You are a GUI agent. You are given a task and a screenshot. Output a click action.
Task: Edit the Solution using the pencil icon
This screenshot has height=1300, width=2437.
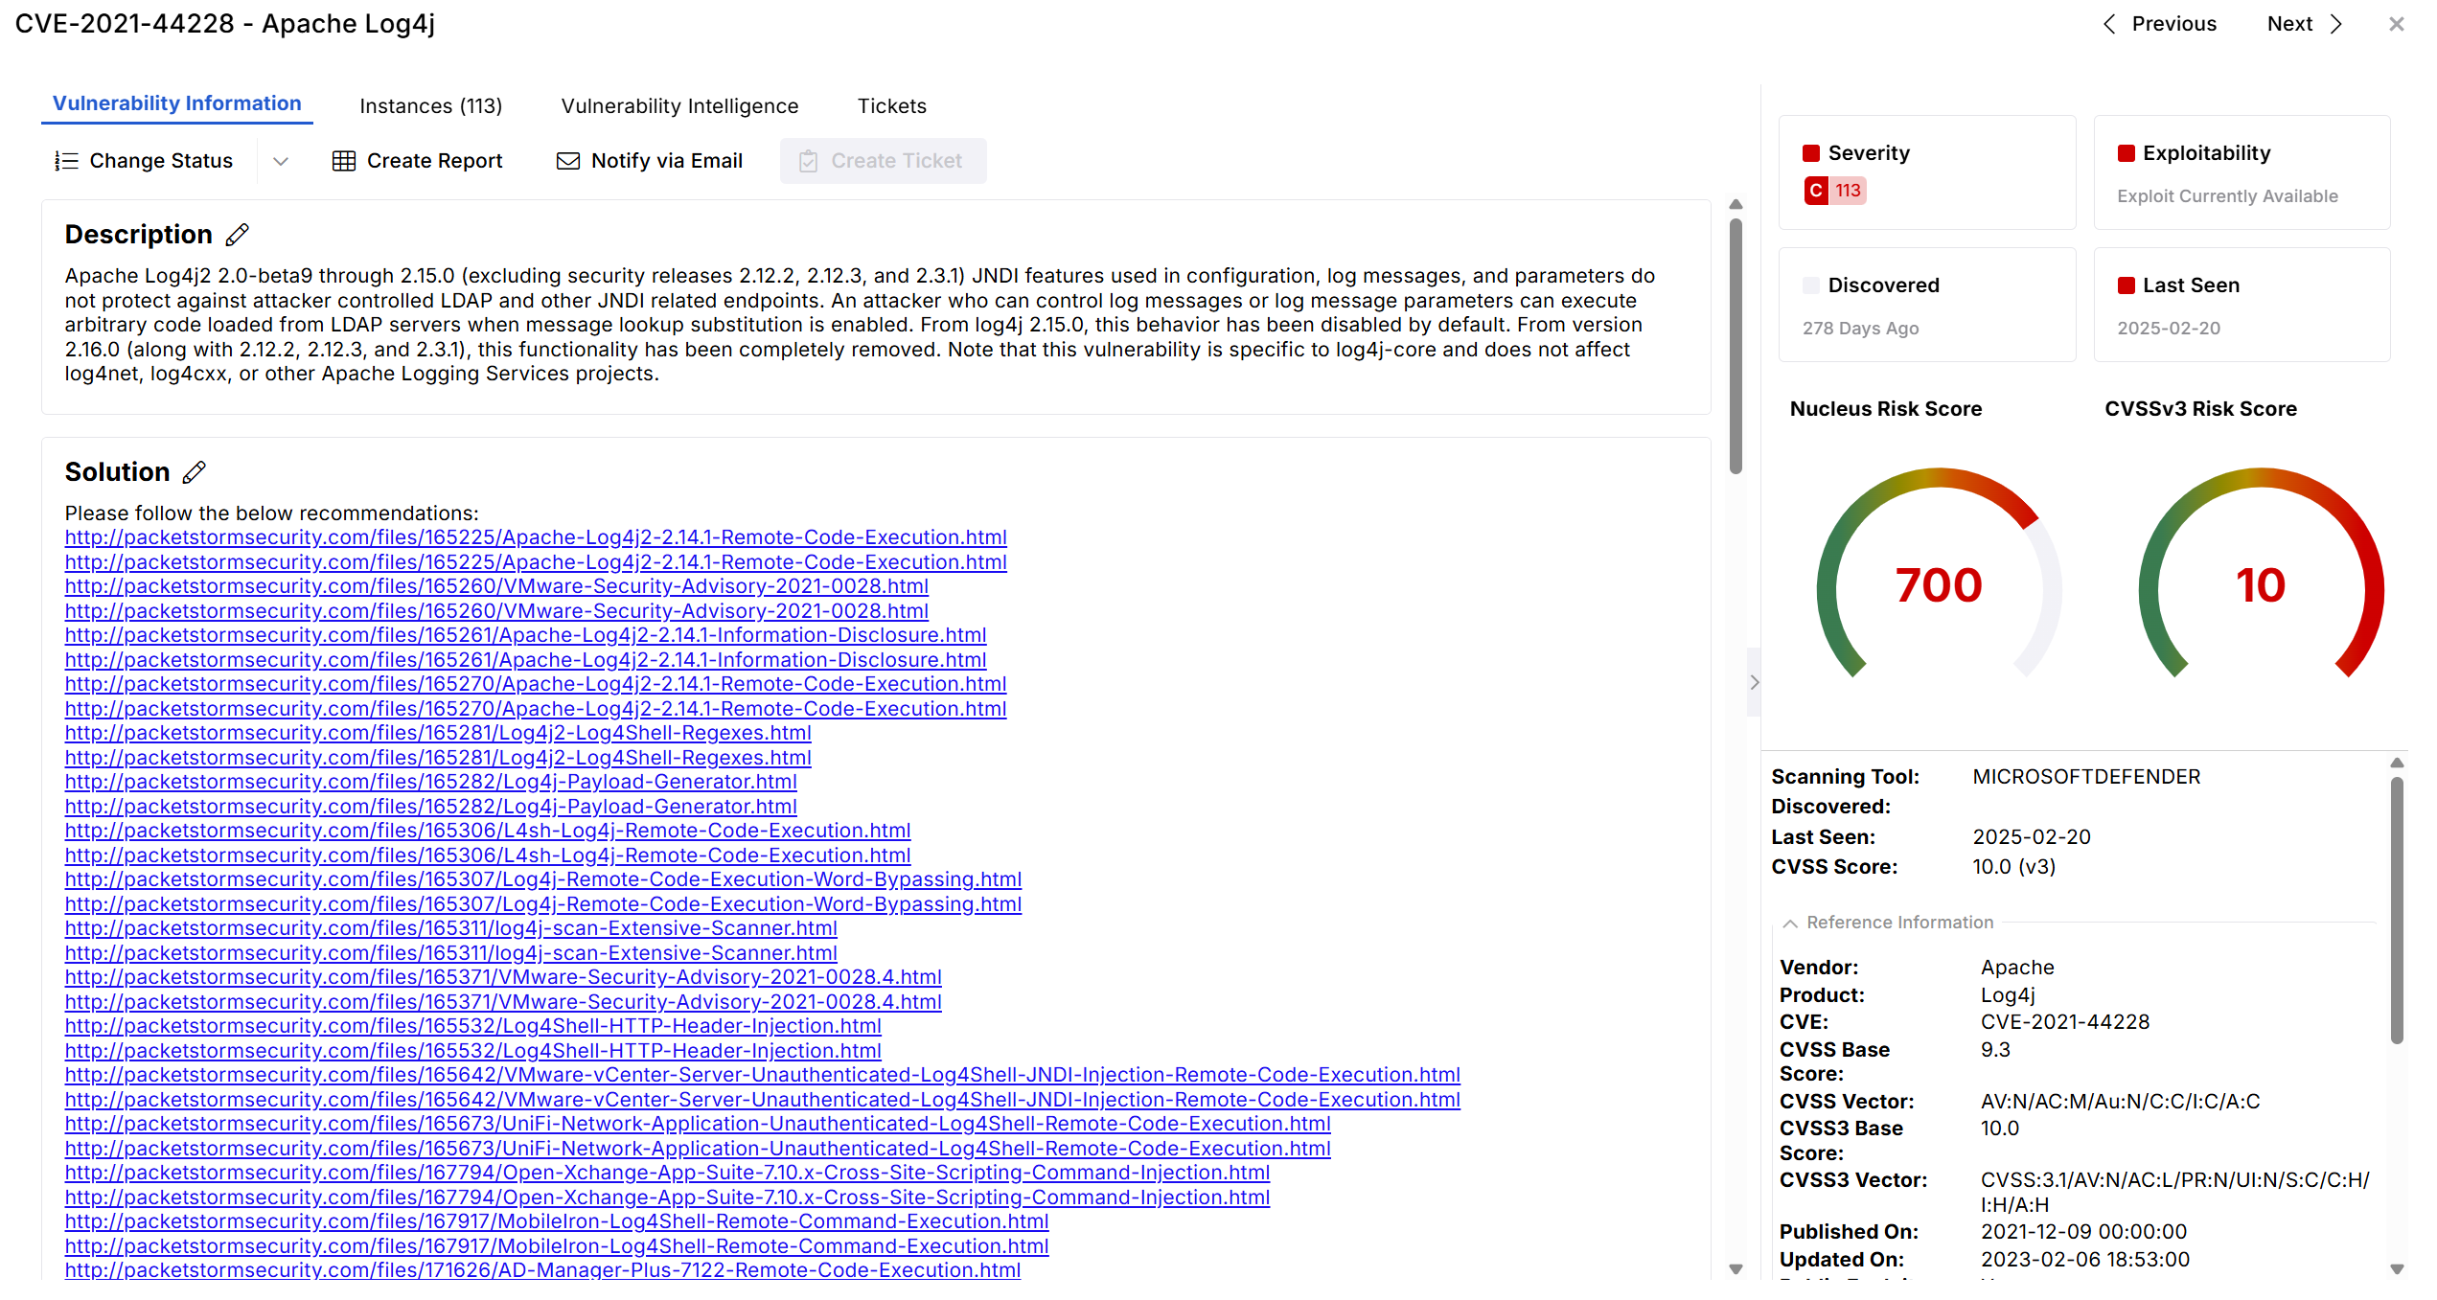195,471
